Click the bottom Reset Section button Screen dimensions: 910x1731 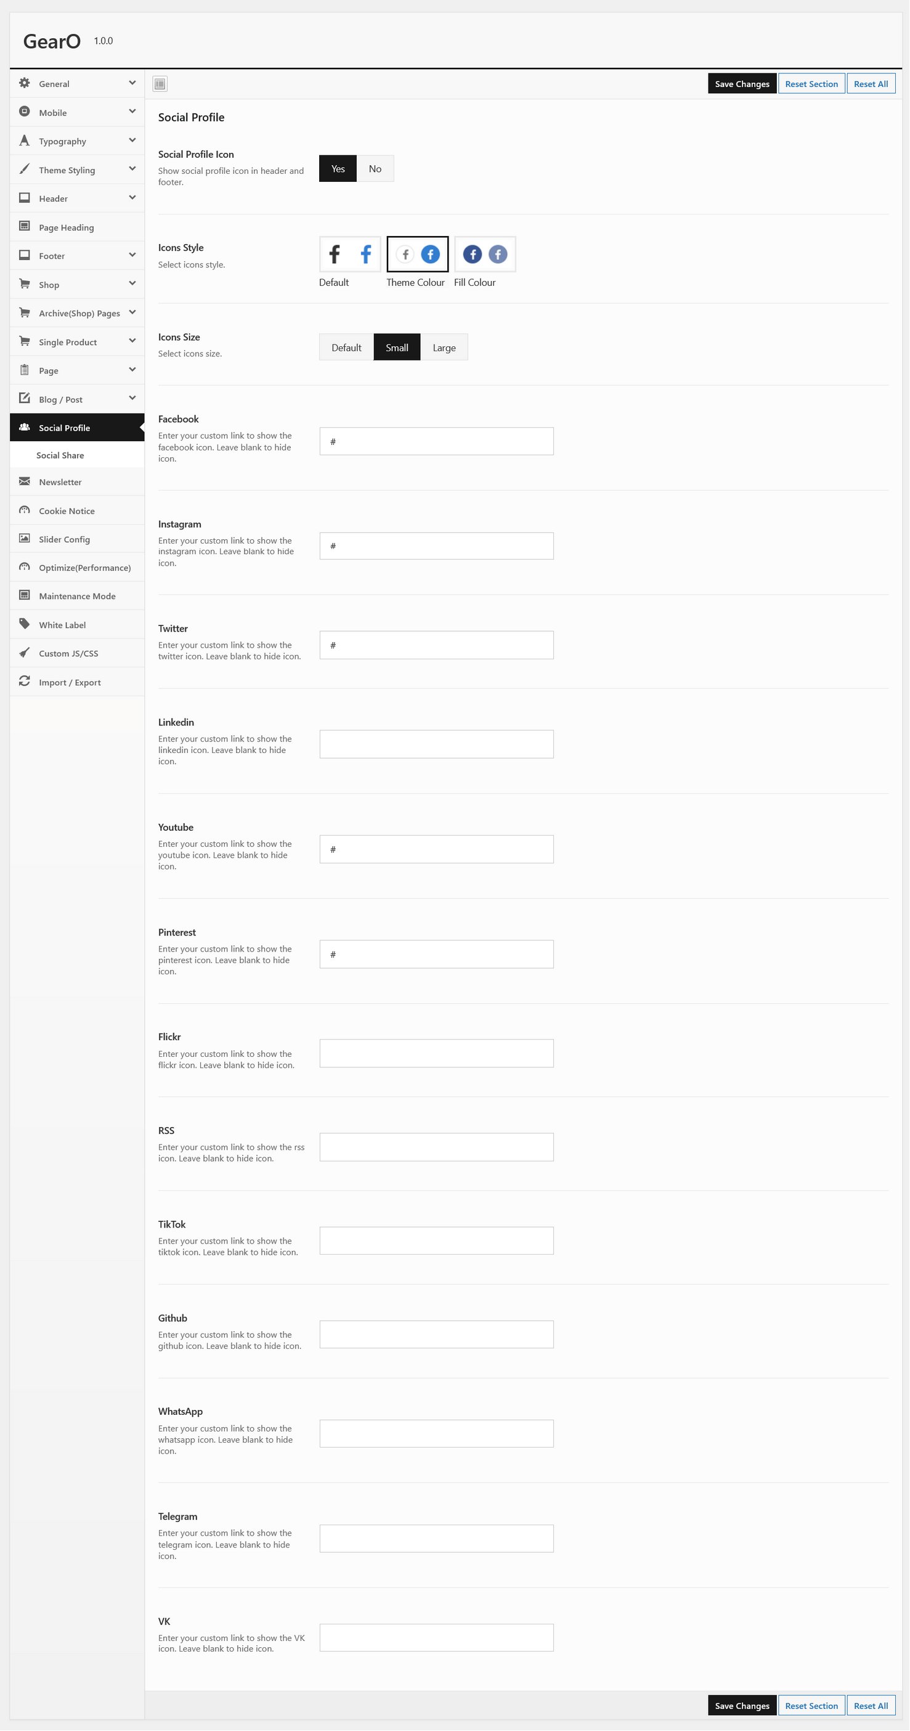[x=811, y=1706]
